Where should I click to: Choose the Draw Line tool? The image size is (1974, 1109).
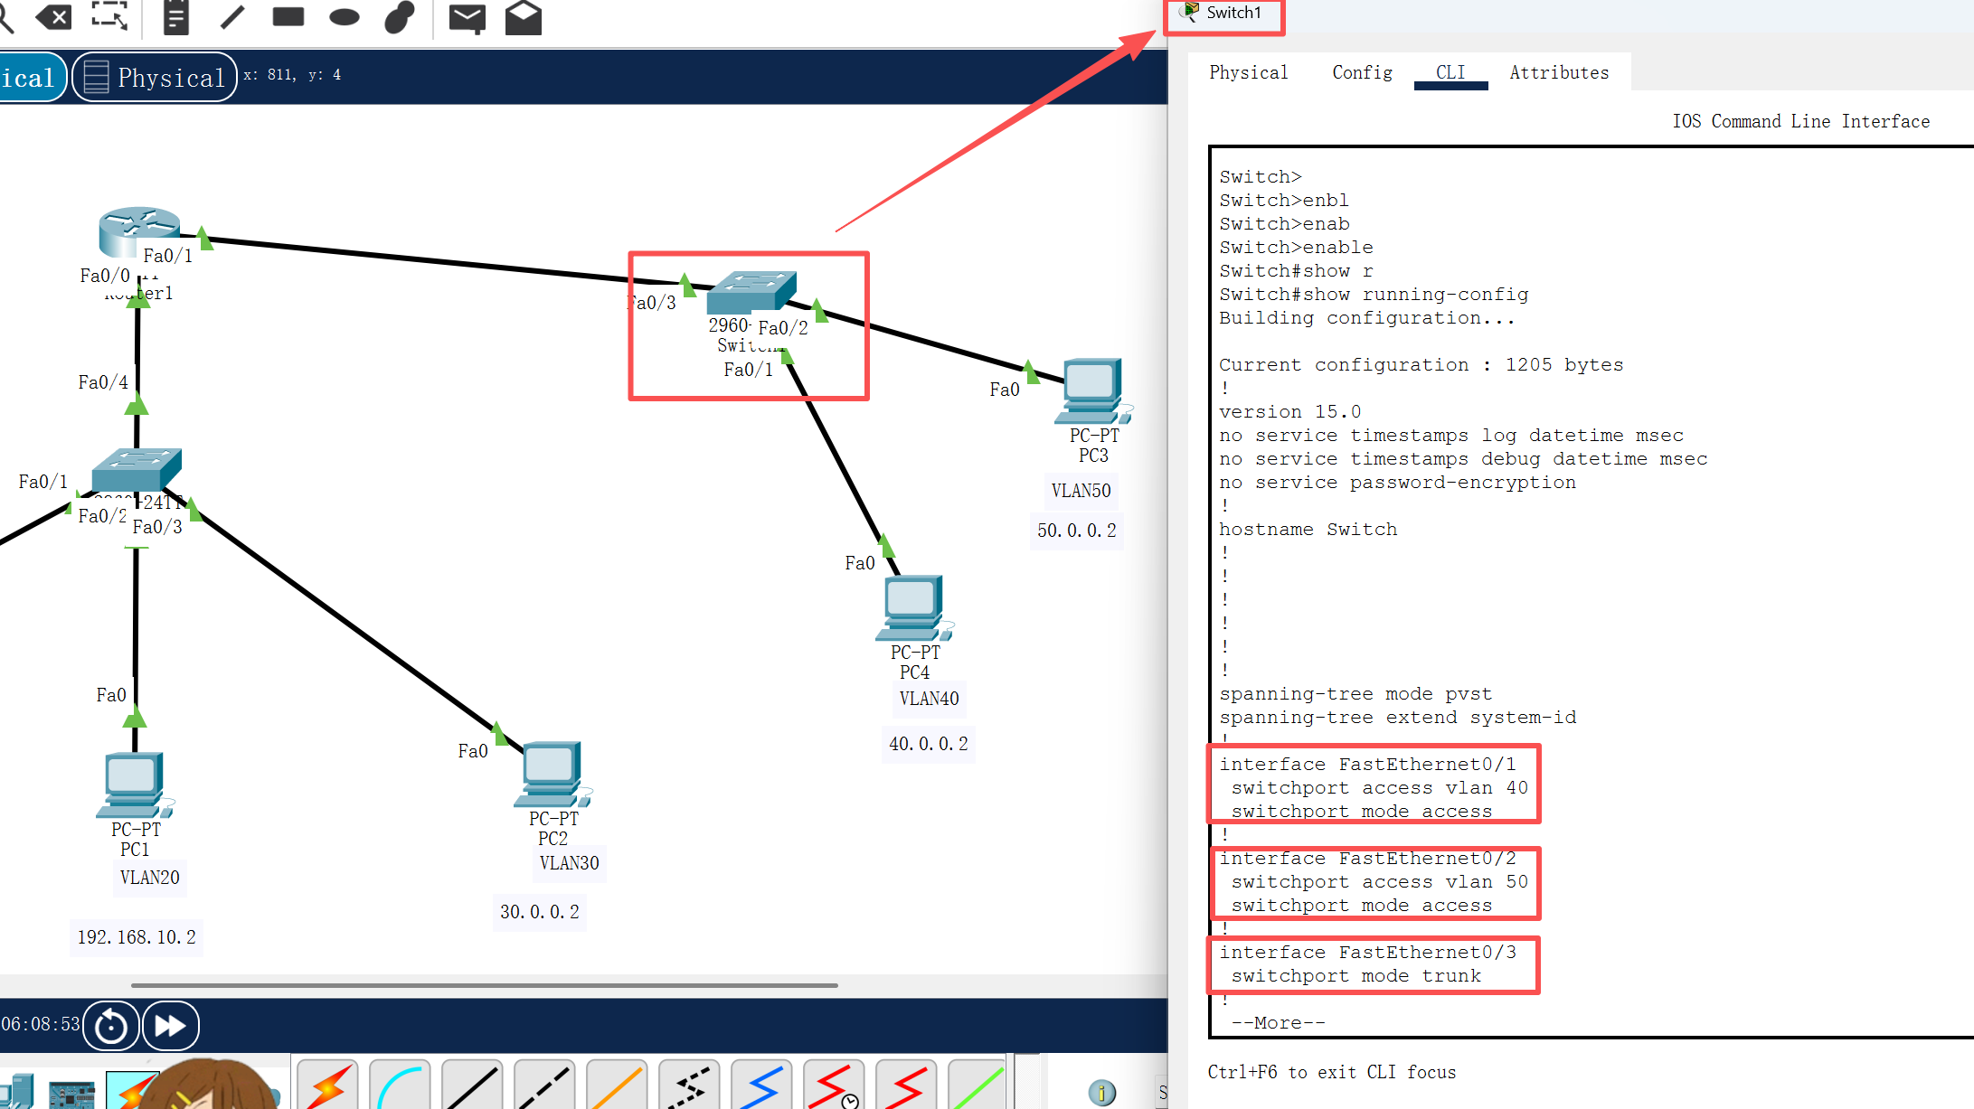tap(232, 16)
